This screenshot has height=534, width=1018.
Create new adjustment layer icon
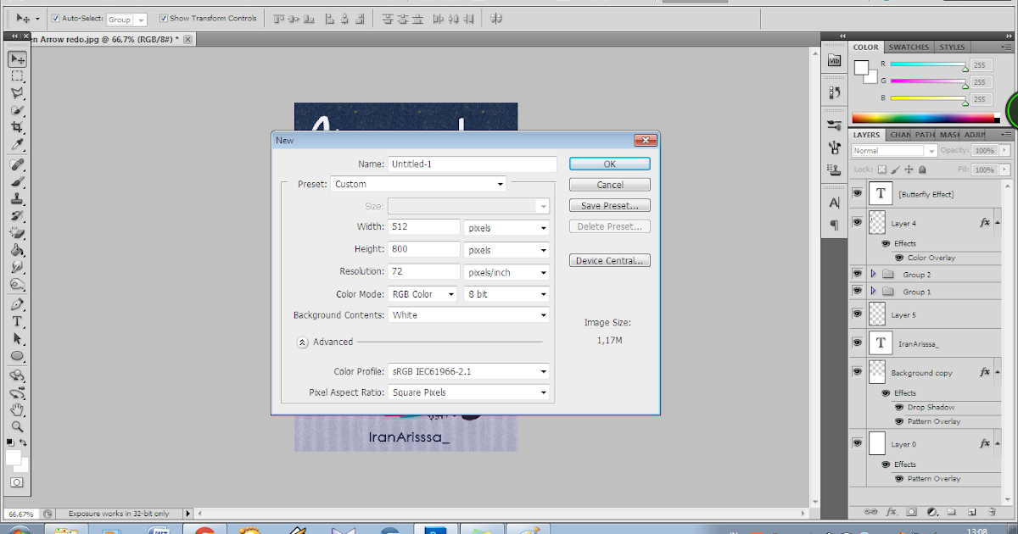pyautogui.click(x=931, y=512)
